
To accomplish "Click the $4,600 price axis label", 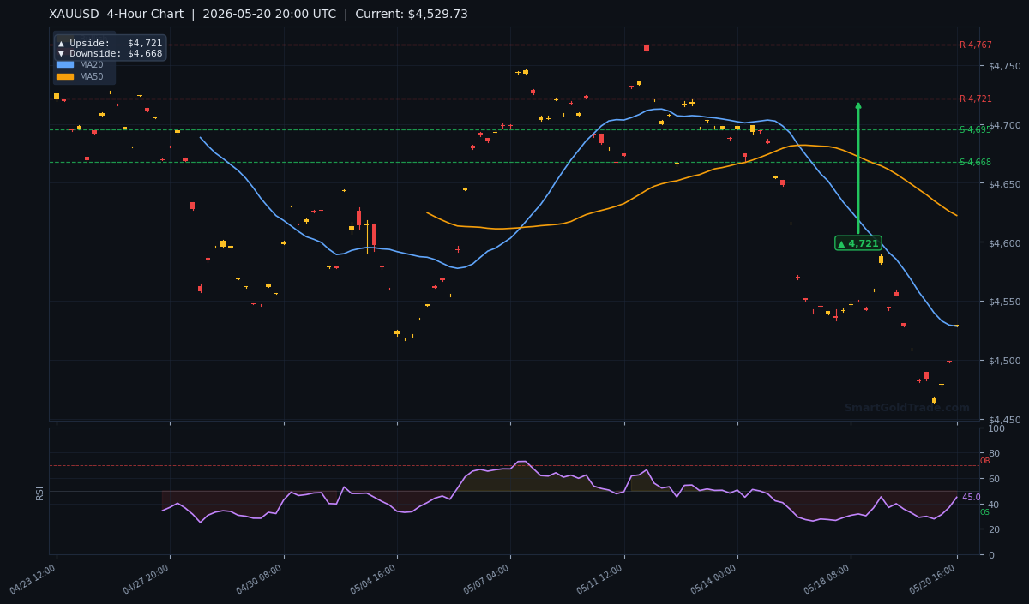I will pos(1005,243).
